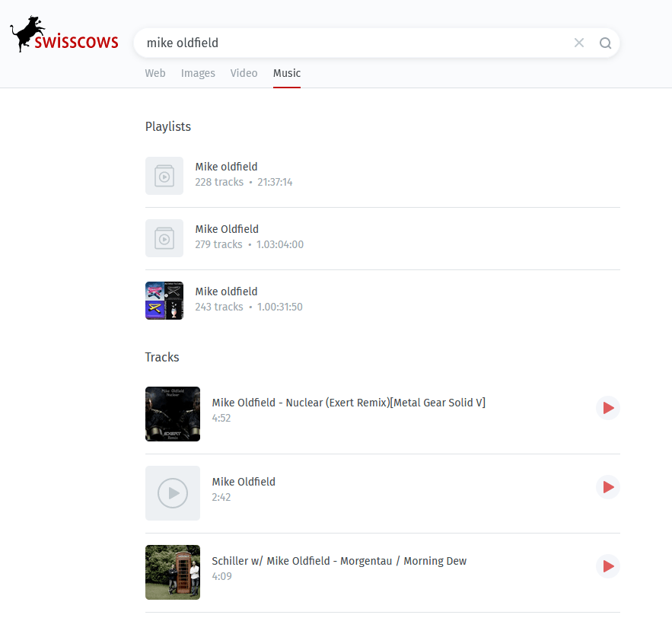
Task: Play the Nuclear (Exert Remix) track
Action: coord(608,408)
